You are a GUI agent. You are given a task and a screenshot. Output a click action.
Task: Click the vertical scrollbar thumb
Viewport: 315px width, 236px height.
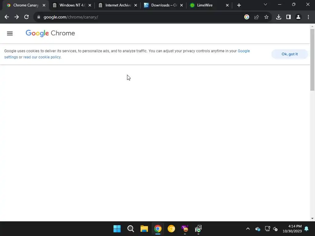[x=312, y=60]
